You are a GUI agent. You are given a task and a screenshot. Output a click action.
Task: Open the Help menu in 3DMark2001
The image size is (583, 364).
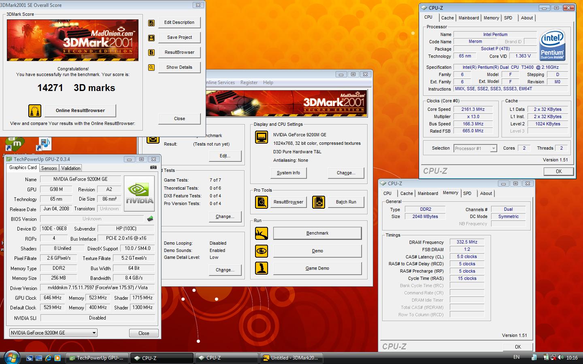click(268, 83)
